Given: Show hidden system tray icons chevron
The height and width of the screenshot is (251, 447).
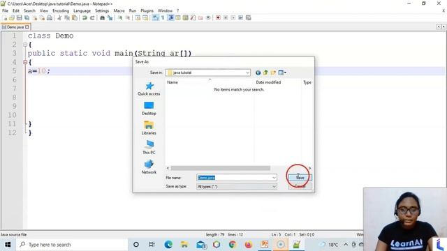Looking at the screenshot, I should point(346,245).
